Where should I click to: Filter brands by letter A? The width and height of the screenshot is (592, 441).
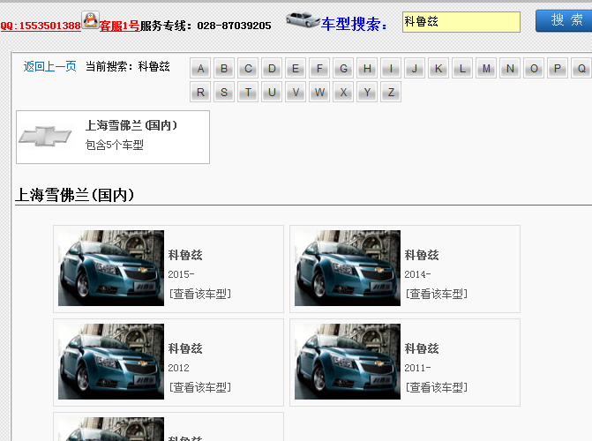(200, 68)
